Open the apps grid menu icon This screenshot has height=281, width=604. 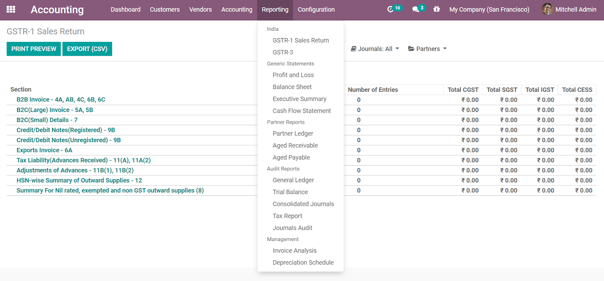click(x=11, y=9)
